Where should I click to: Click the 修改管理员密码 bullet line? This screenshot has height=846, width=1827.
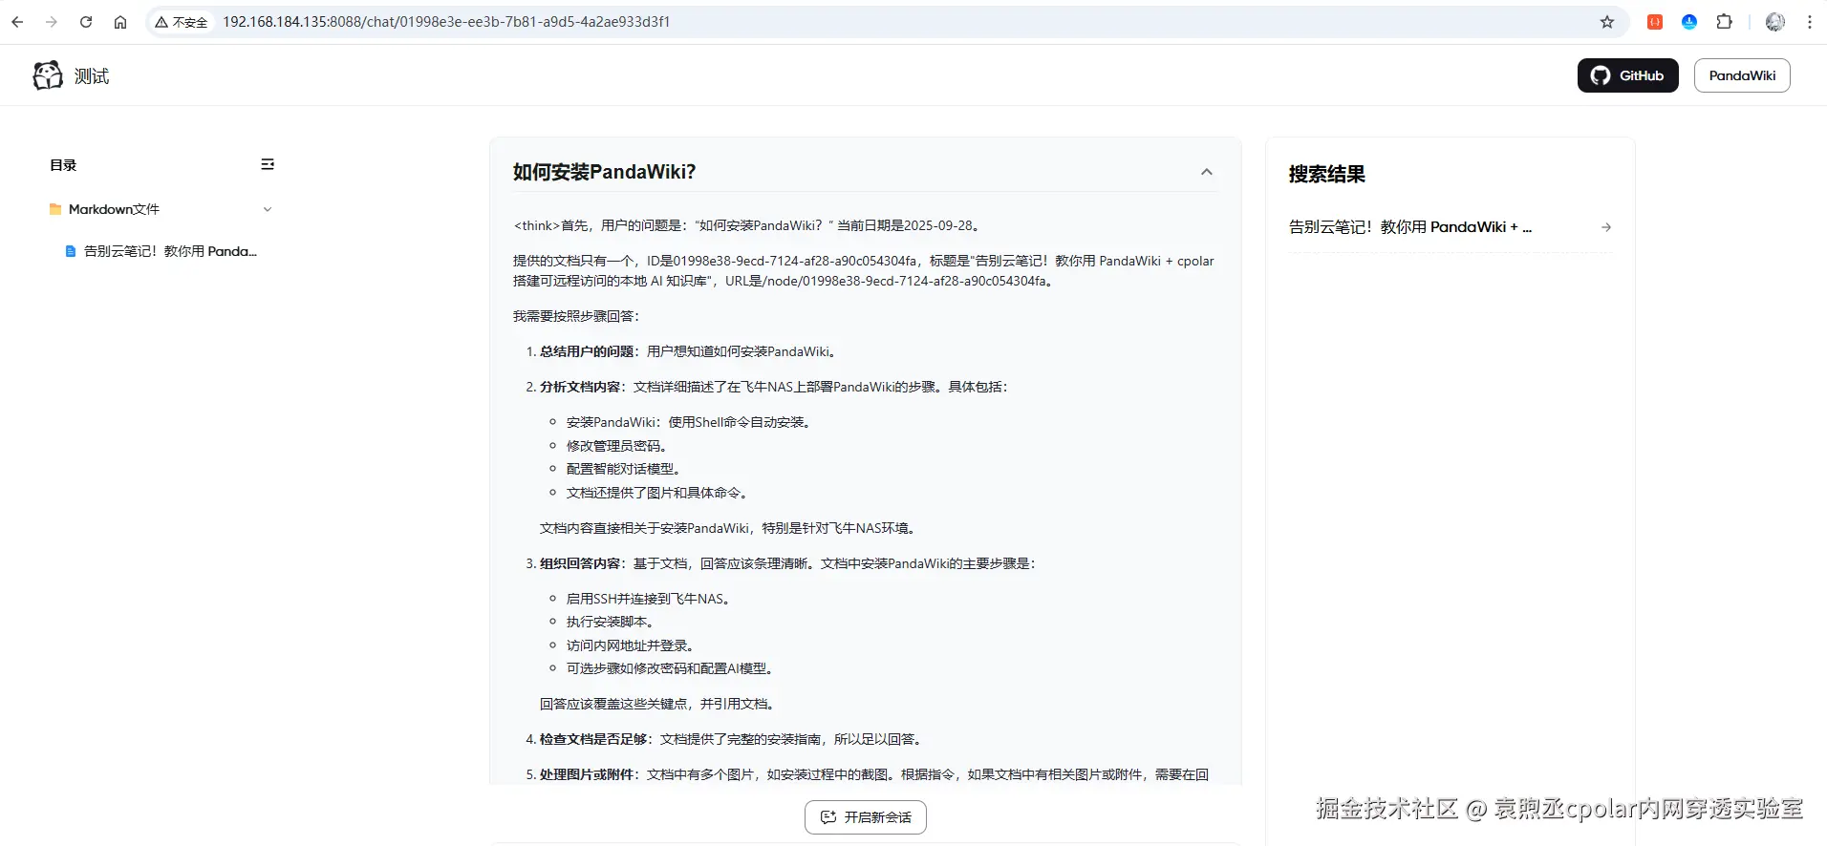tap(616, 446)
